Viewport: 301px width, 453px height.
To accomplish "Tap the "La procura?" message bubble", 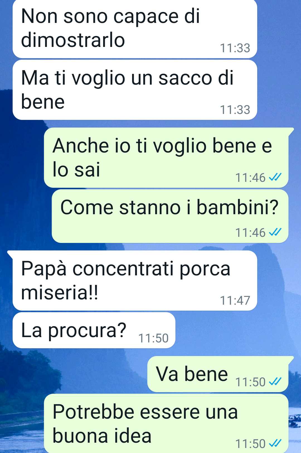I will [x=94, y=330].
